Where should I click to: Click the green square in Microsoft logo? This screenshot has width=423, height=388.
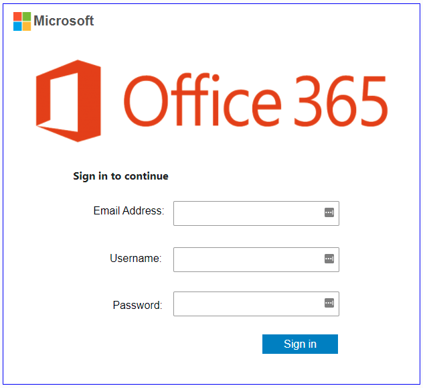click(x=27, y=17)
